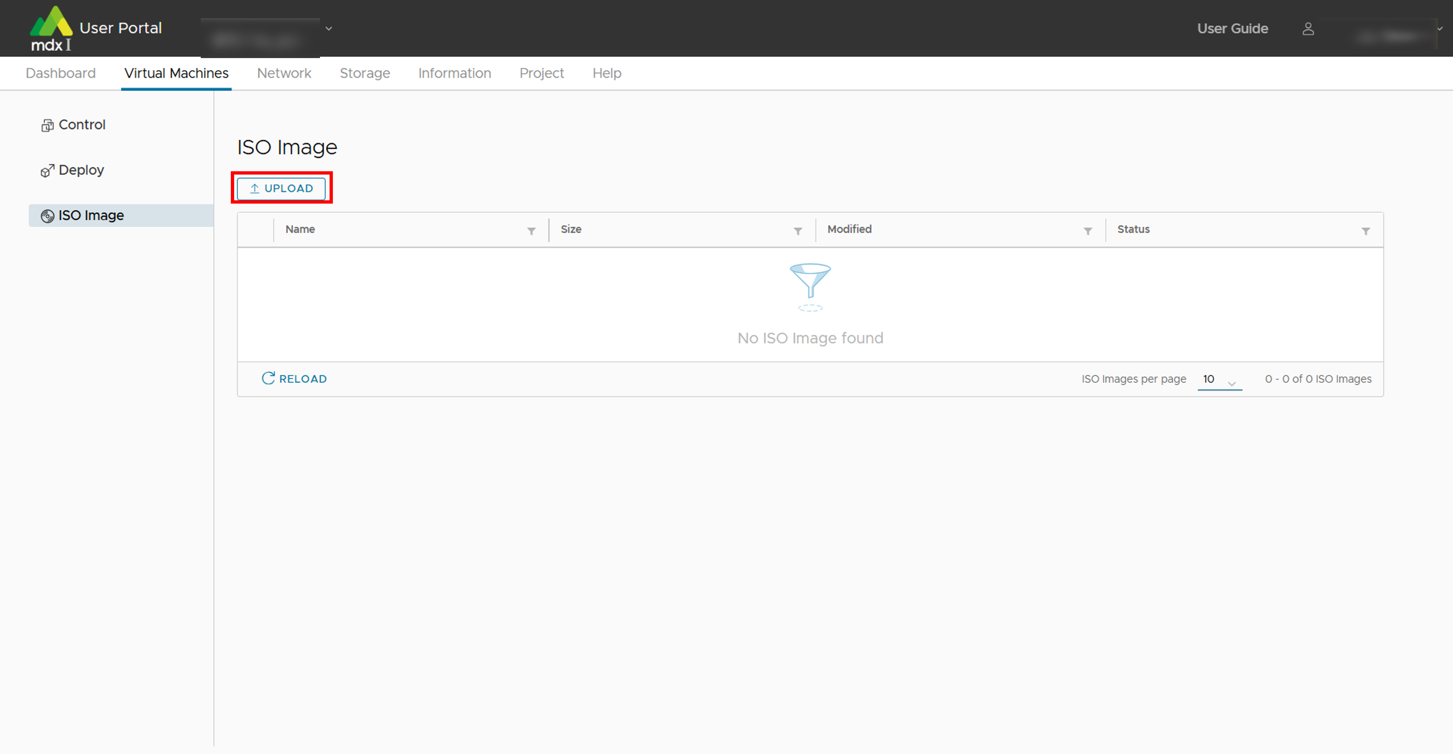This screenshot has width=1453, height=754.
Task: Open Deploy in the sidebar
Action: [81, 170]
